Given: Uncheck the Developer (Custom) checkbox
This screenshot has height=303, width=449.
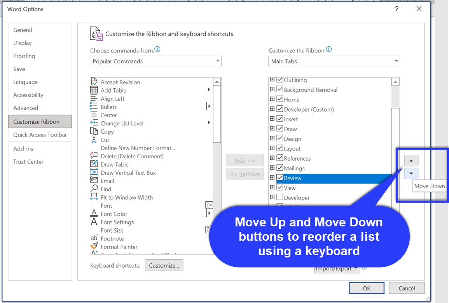Looking at the screenshot, I should [280, 109].
